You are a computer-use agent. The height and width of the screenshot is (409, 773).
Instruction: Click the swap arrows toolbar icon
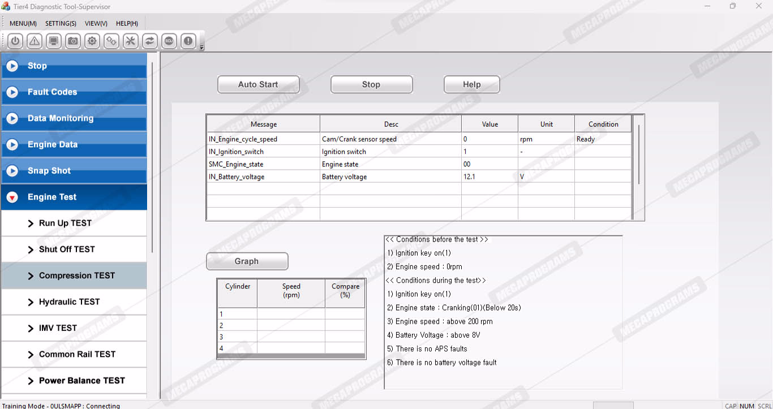(150, 41)
